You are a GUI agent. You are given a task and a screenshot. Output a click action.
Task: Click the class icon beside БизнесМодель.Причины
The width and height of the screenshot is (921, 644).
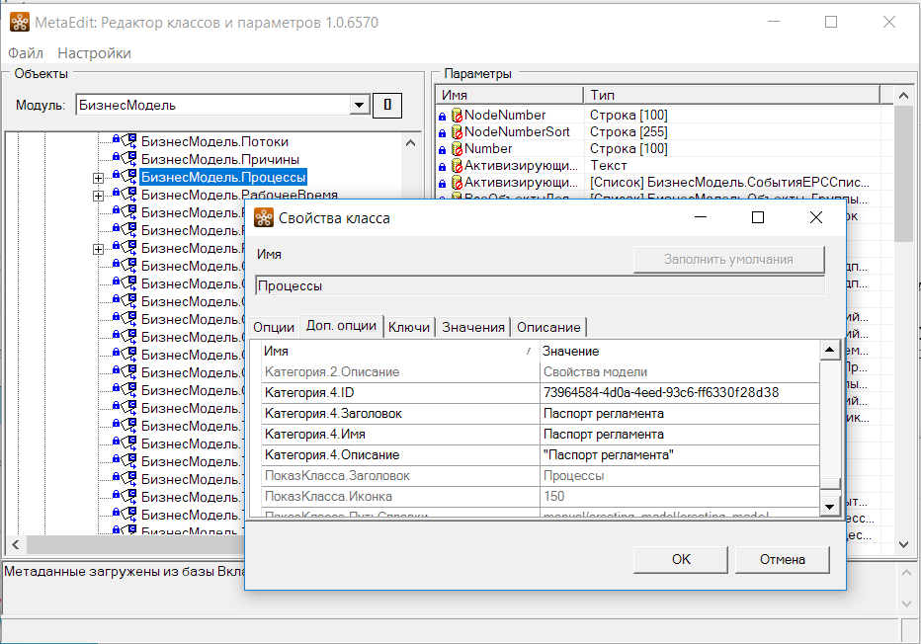pyautogui.click(x=128, y=159)
